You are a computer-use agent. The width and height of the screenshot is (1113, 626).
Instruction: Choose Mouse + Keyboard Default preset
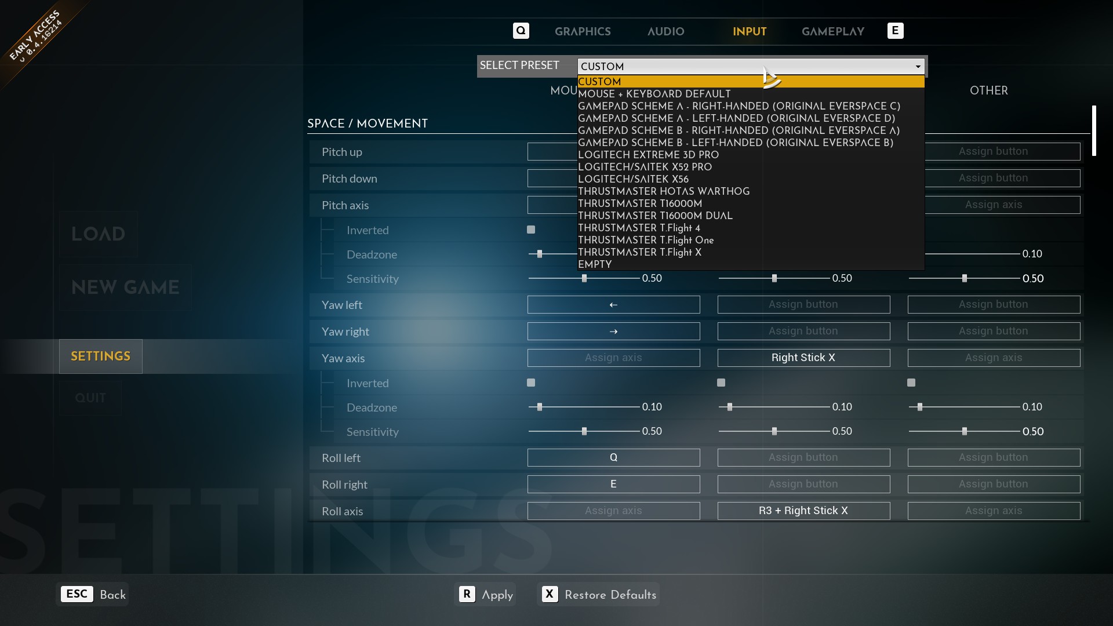coord(654,94)
